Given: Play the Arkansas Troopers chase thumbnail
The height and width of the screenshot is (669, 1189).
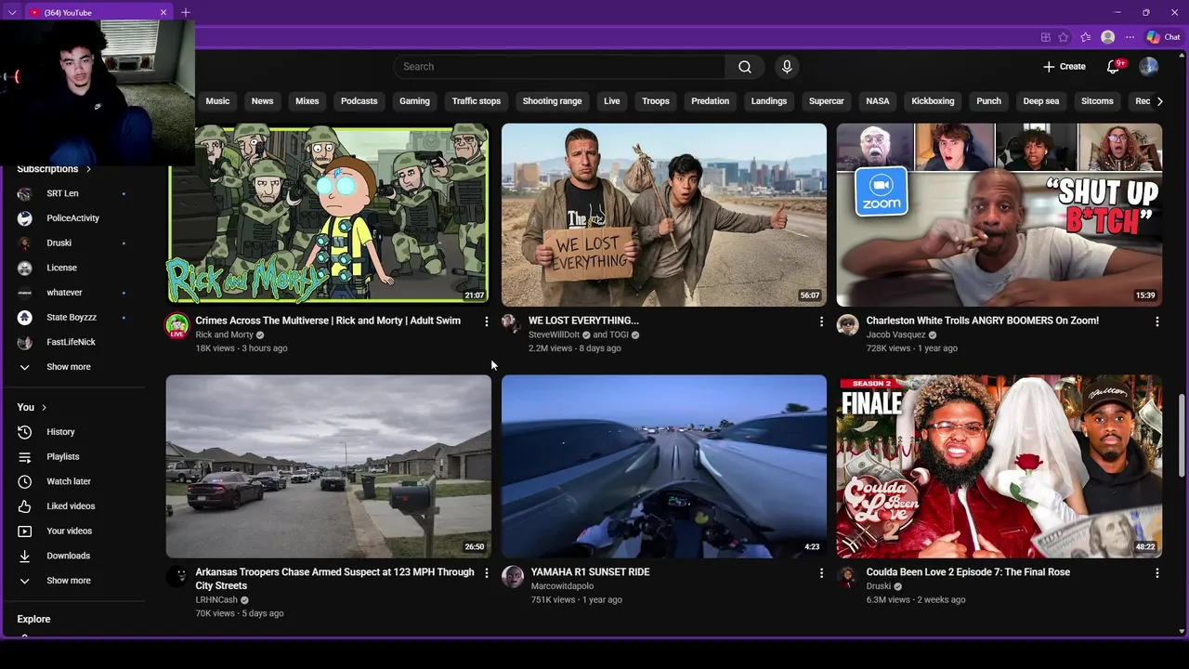Looking at the screenshot, I should tap(329, 466).
